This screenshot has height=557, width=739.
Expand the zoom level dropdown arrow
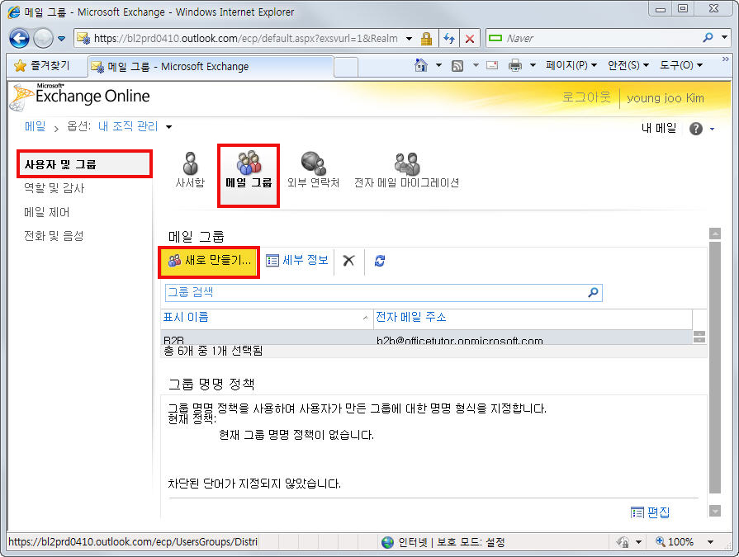pyautogui.click(x=711, y=542)
